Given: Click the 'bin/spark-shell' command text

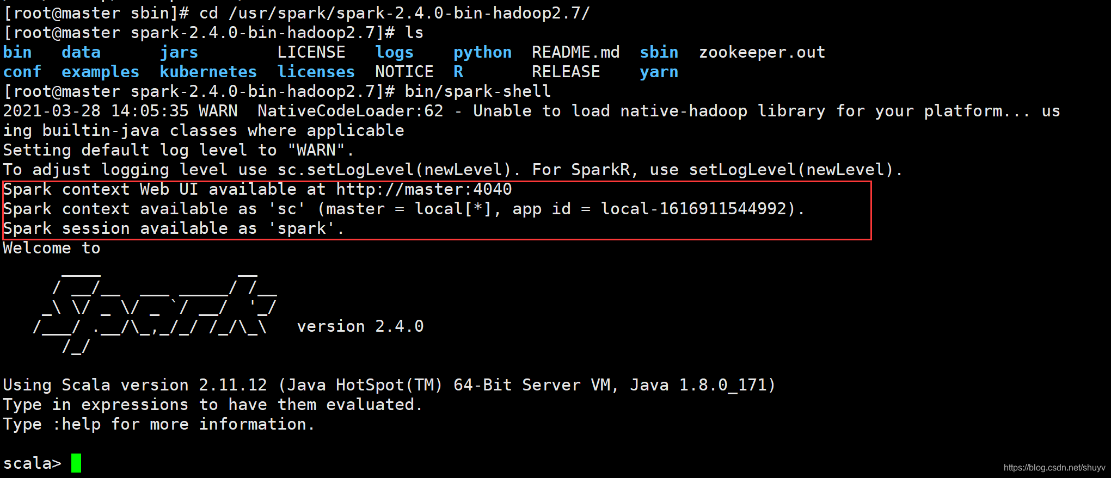Looking at the screenshot, I should (478, 91).
